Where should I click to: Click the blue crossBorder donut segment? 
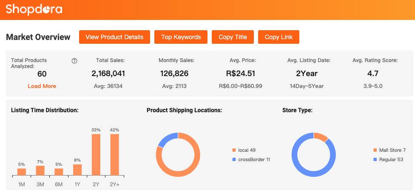point(167,139)
